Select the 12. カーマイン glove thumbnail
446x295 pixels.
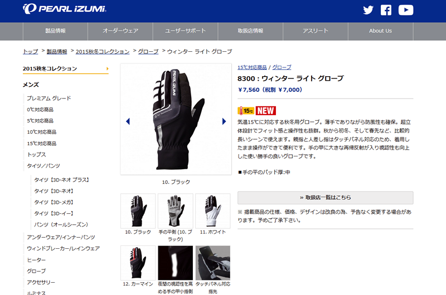138,263
